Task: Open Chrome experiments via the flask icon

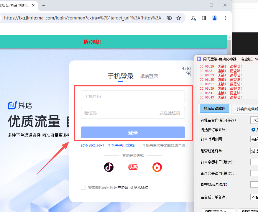Action: 193,18
